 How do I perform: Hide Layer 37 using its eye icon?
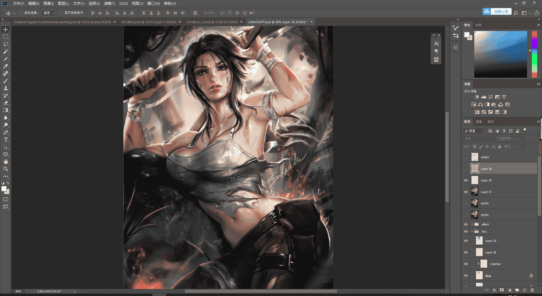pos(466,192)
